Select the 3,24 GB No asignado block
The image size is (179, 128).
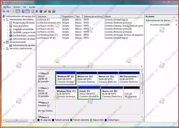pos(132,93)
